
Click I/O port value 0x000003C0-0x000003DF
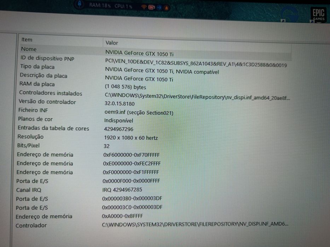point(132,207)
